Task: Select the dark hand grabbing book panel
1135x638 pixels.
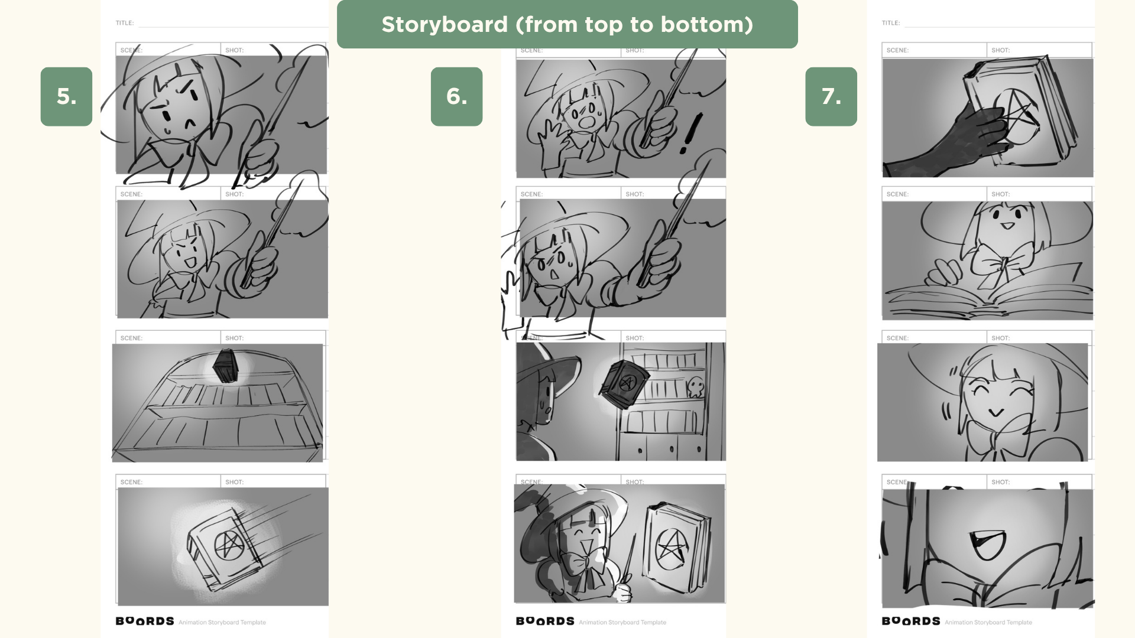Action: tap(988, 118)
